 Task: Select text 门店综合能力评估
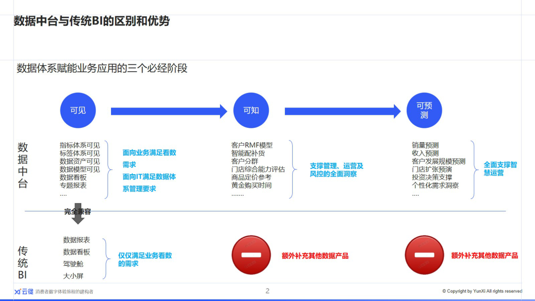pos(258,169)
